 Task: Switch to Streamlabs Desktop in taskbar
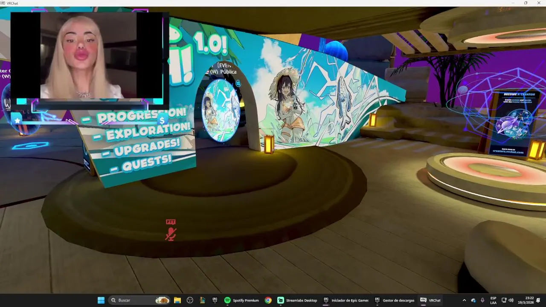pyautogui.click(x=297, y=300)
